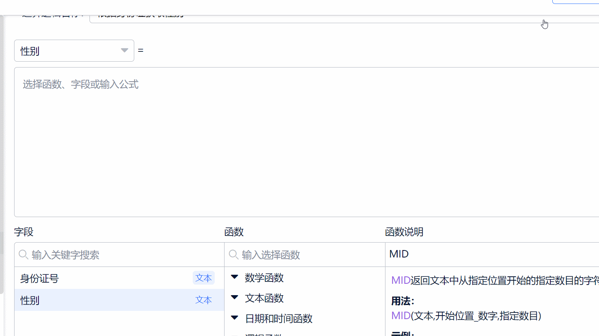
Task: Click the magnifier icon in function search
Action: (x=234, y=255)
